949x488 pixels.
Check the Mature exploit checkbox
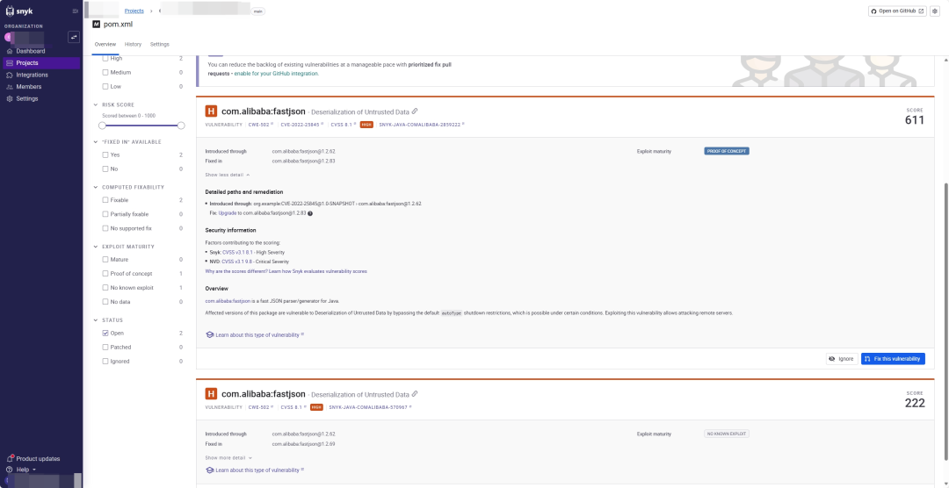click(105, 260)
